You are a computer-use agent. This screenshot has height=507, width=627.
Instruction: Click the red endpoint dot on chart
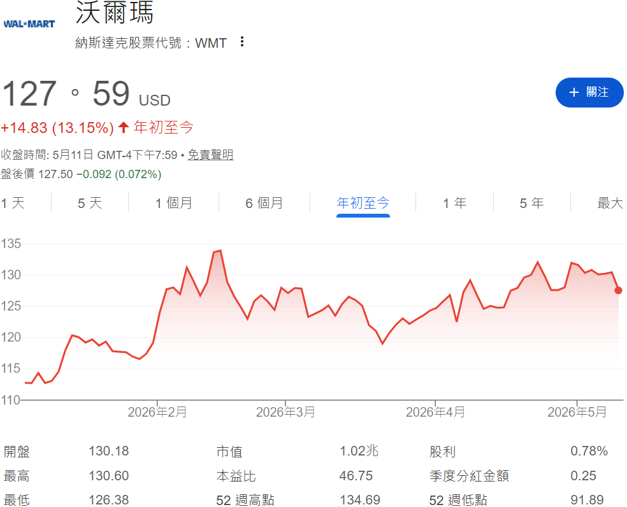618,290
